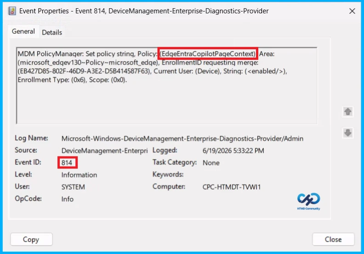Select the EdgeEntraCopilotPageContext policy text

208,54
